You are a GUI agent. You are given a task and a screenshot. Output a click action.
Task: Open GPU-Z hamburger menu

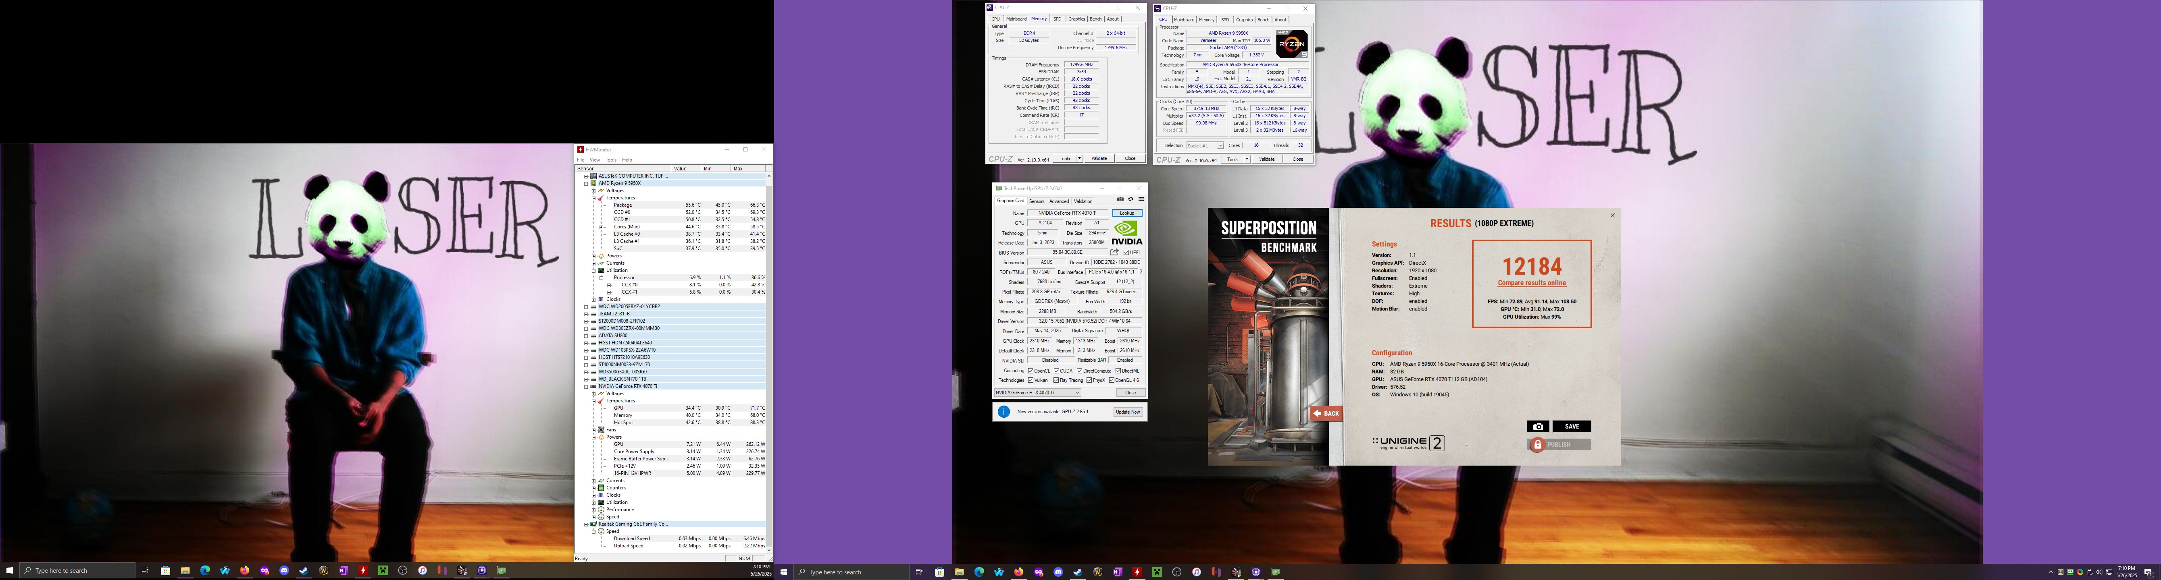1141,199
